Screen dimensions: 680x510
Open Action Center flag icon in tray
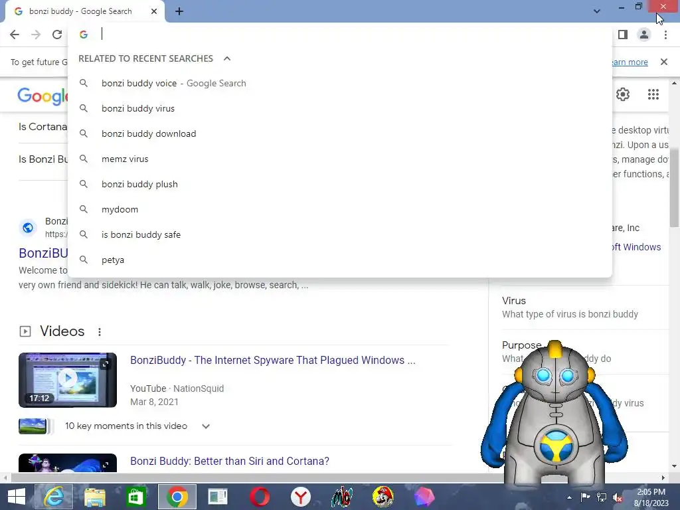(585, 497)
